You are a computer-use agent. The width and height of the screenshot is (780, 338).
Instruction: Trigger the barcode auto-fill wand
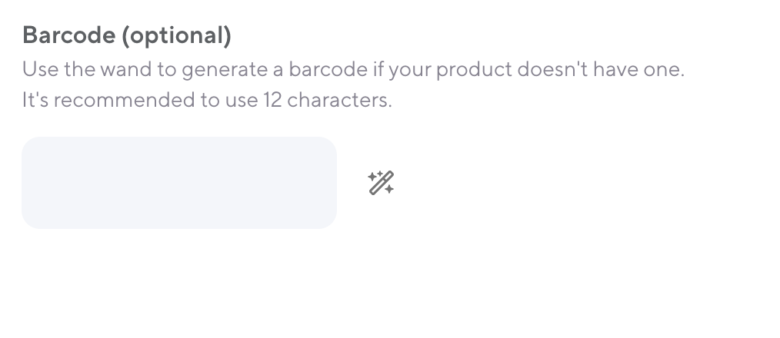[381, 183]
